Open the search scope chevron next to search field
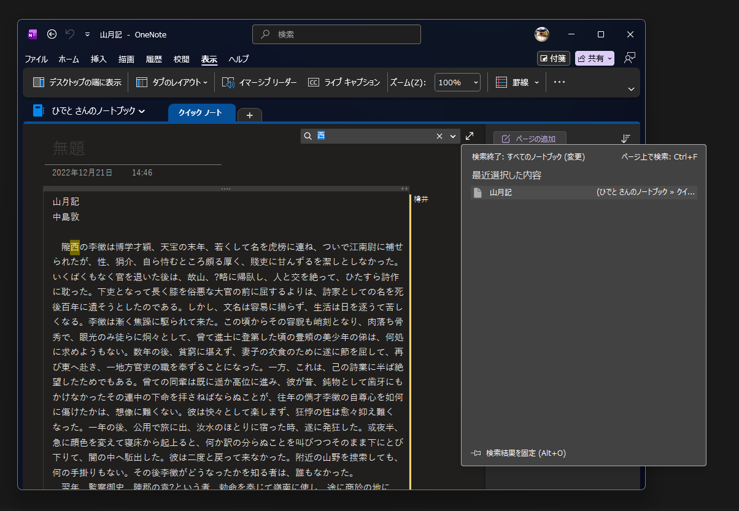The height and width of the screenshot is (511, 739). coord(453,136)
